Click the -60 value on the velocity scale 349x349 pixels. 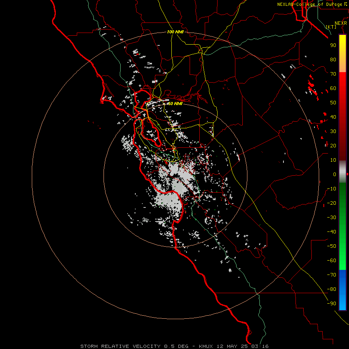tap(332, 261)
